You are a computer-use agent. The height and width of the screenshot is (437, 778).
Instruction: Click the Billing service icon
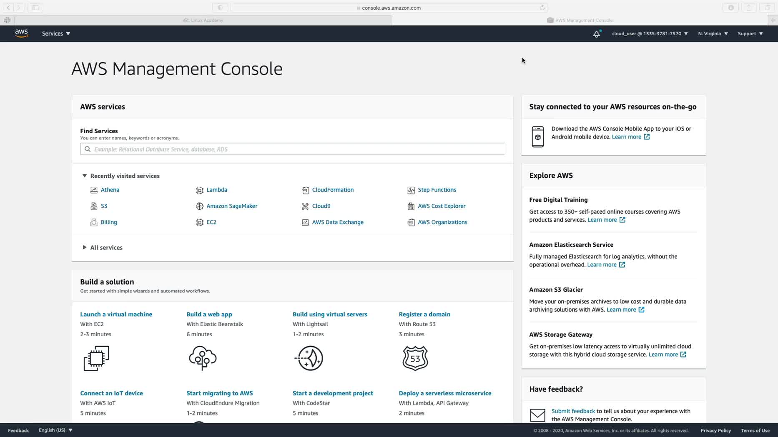pos(94,223)
